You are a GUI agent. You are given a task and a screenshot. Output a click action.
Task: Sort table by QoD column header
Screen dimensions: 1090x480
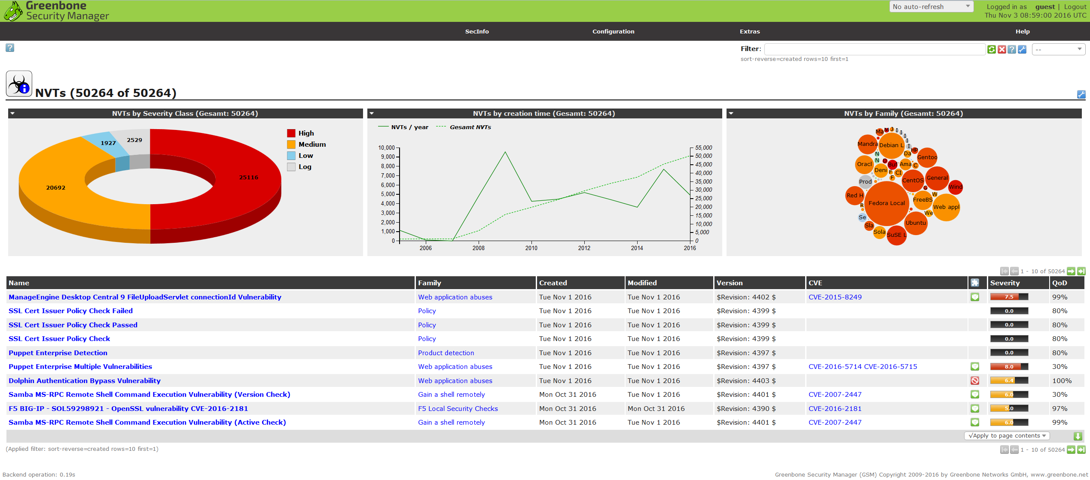pyautogui.click(x=1059, y=283)
